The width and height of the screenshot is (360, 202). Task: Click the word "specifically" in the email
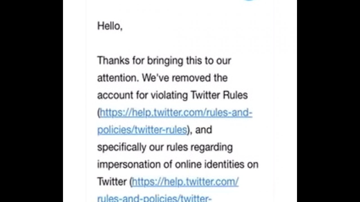tap(121, 147)
